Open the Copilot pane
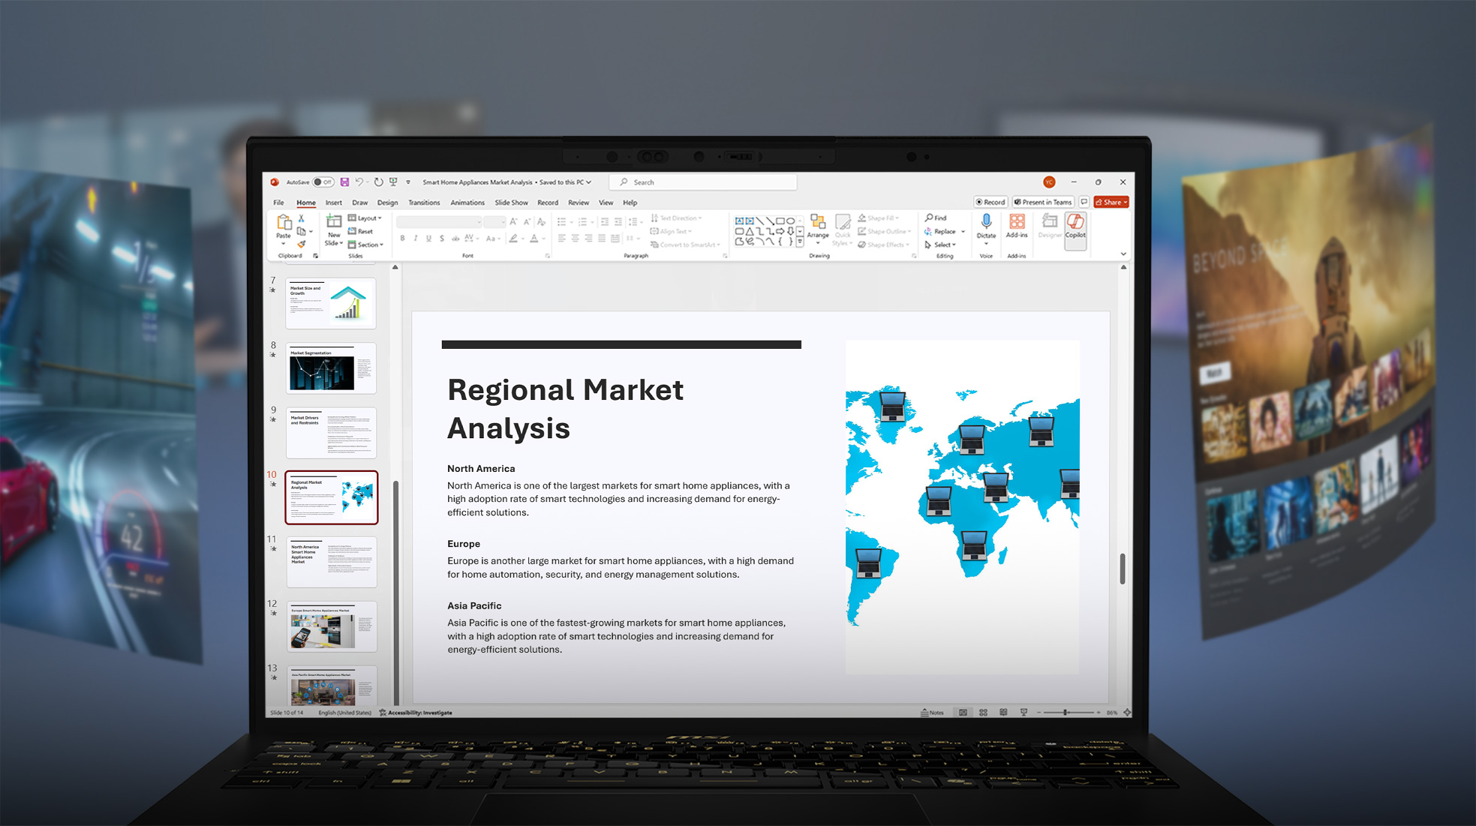The width and height of the screenshot is (1476, 826). [1075, 225]
